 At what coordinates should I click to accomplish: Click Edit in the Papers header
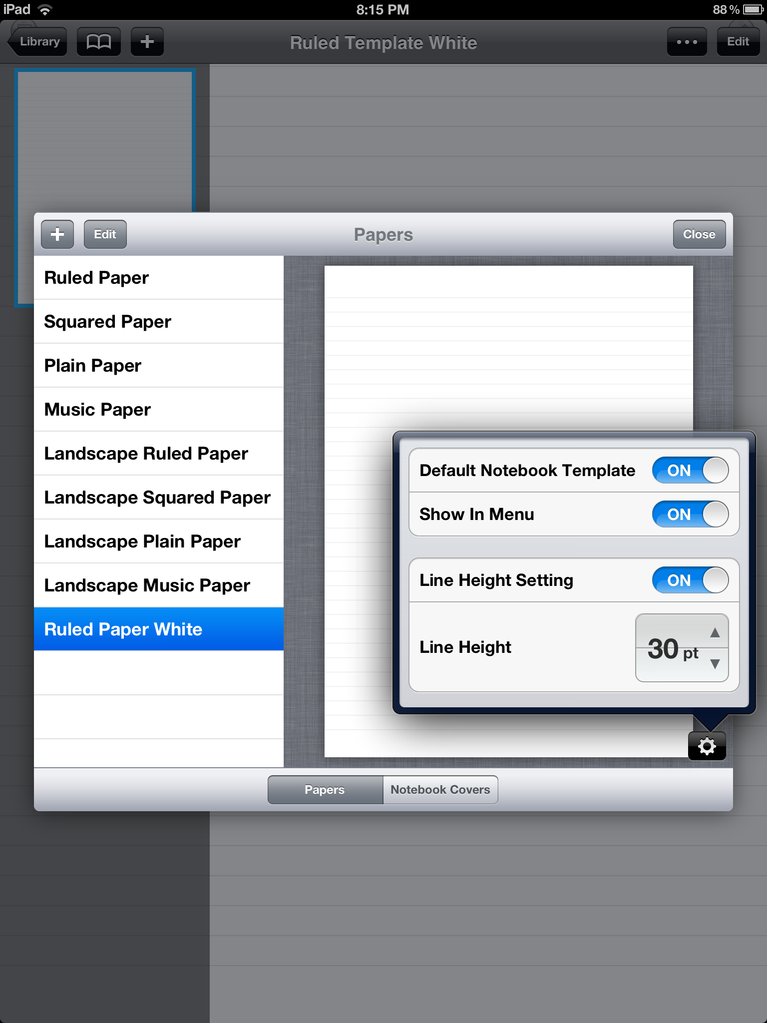[x=105, y=234]
